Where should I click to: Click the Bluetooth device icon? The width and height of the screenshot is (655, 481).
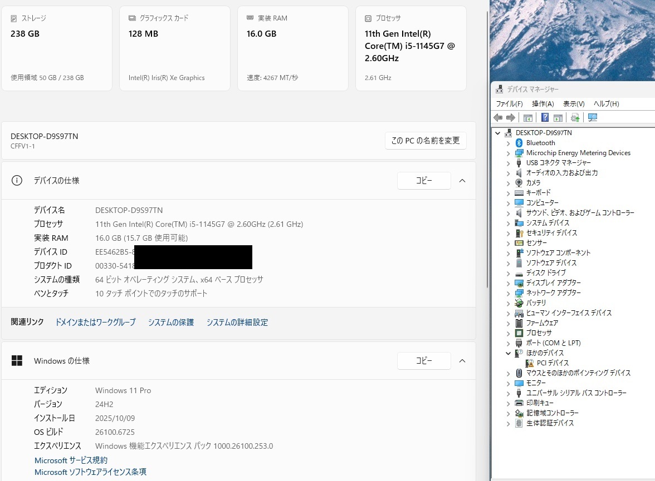(519, 143)
